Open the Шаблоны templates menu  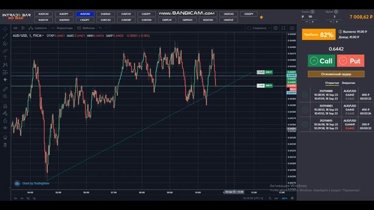point(86,28)
